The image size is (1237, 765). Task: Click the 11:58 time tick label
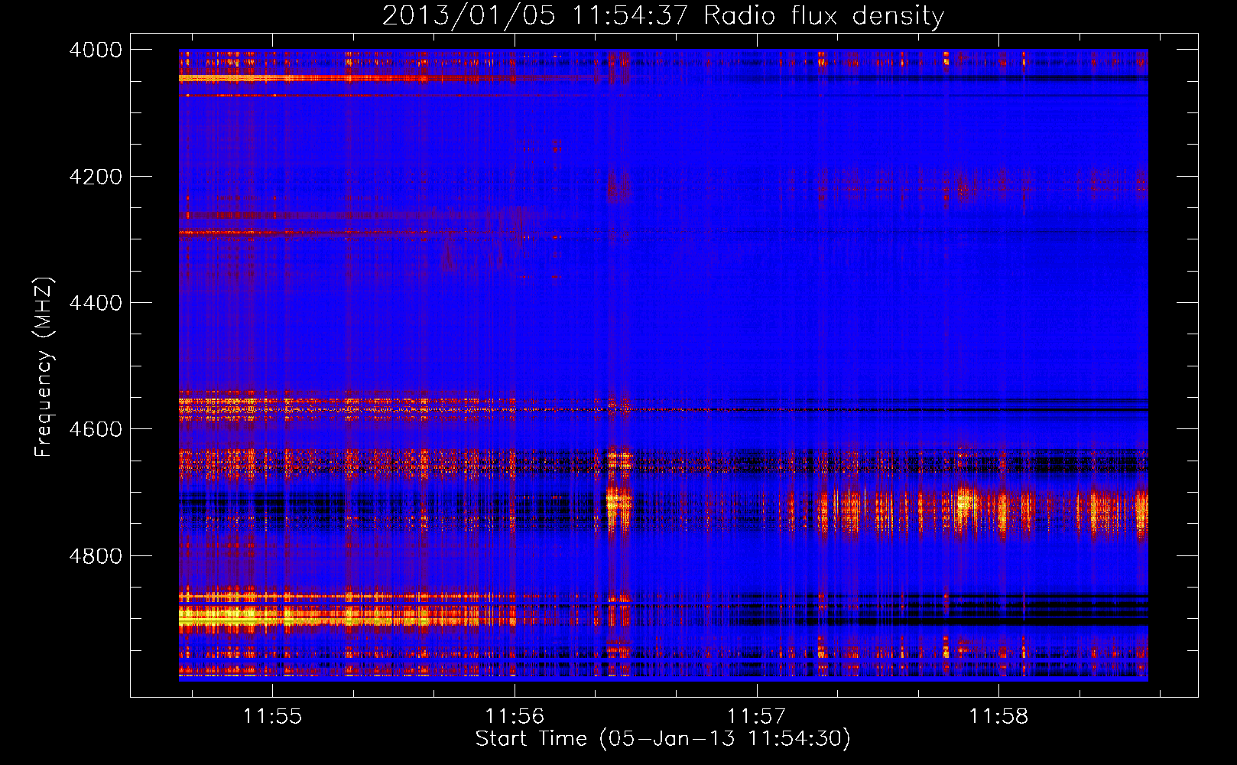tap(998, 717)
